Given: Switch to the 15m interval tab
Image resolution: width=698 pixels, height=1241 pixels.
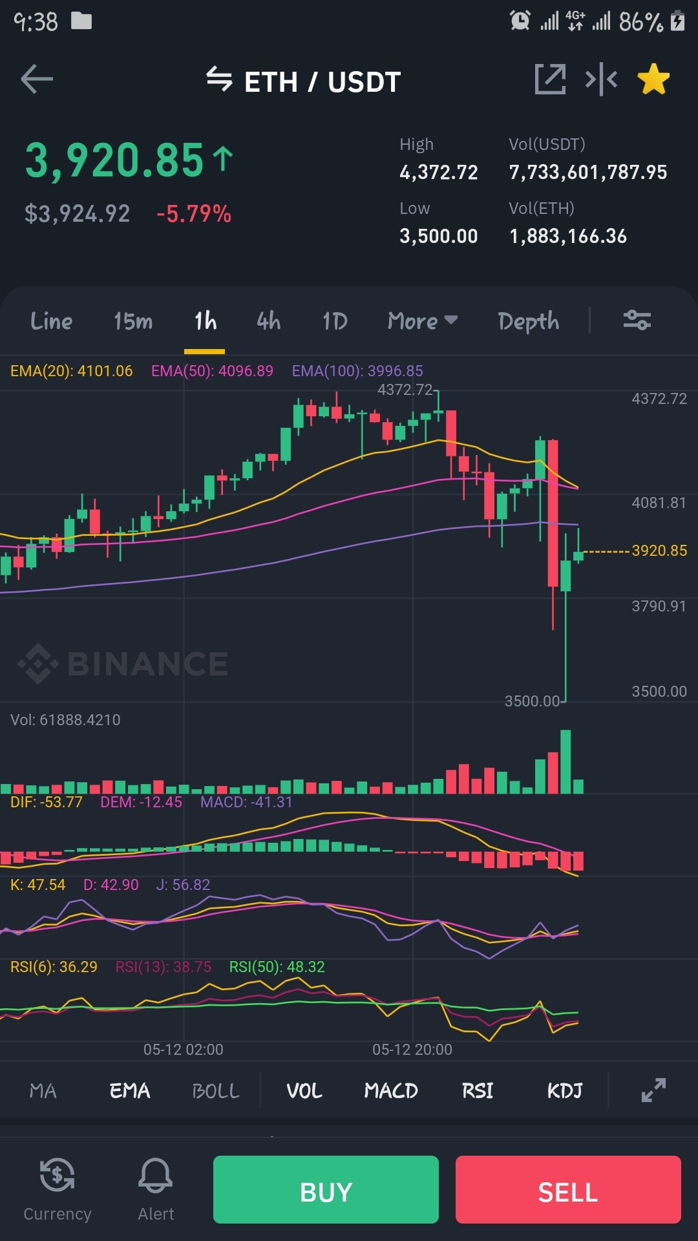Looking at the screenshot, I should [x=133, y=321].
